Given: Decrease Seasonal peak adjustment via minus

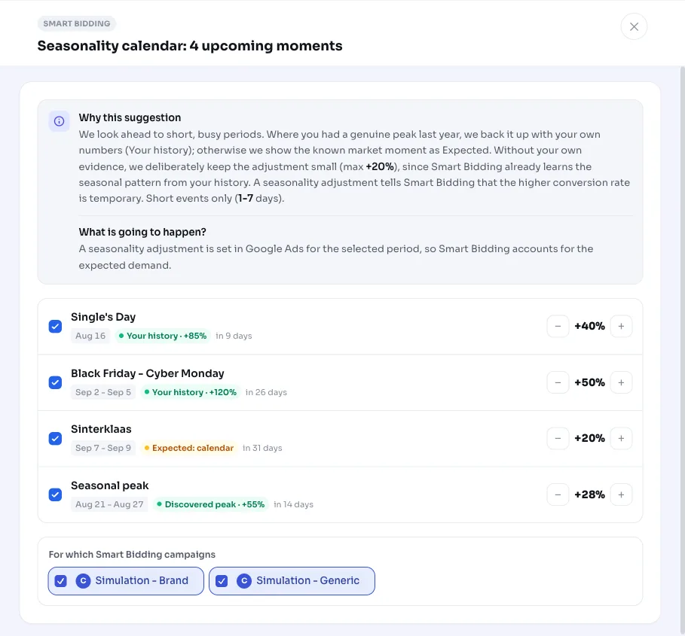Looking at the screenshot, I should pyautogui.click(x=558, y=494).
